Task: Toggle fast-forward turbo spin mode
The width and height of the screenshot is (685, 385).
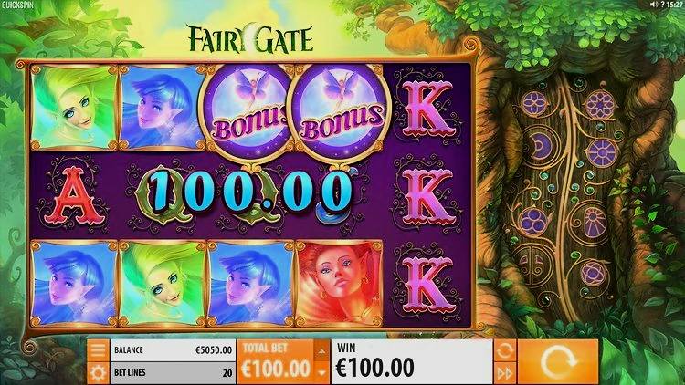Action: pyautogui.click(x=504, y=374)
